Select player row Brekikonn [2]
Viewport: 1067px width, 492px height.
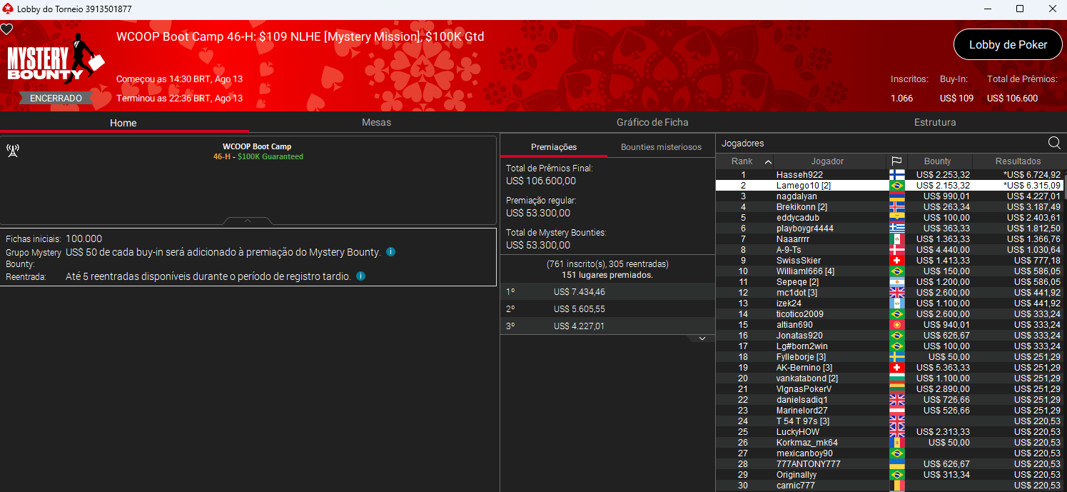click(889, 207)
